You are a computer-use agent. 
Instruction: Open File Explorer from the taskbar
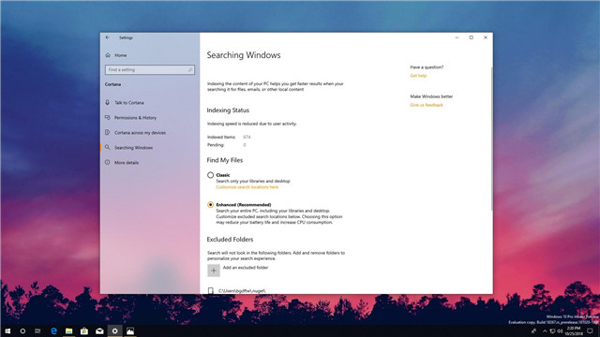point(68,330)
